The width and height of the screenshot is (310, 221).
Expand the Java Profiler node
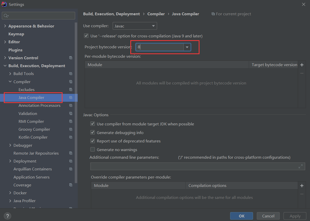(x=10, y=201)
